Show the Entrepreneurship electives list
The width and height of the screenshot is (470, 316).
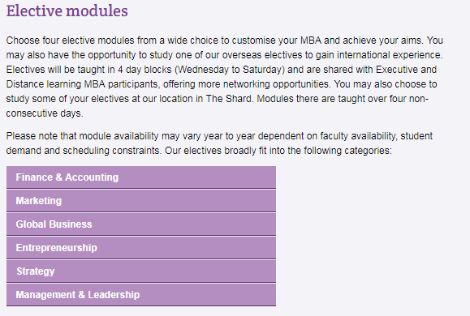141,248
